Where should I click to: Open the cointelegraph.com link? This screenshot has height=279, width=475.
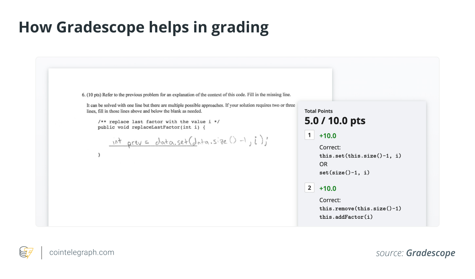coord(82,252)
